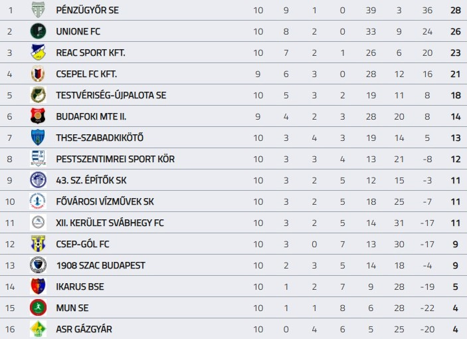Viewport: 467px width, 339px height.
Task: Open the XII. Kerület Svábhegy FC team link
Action: 110,223
